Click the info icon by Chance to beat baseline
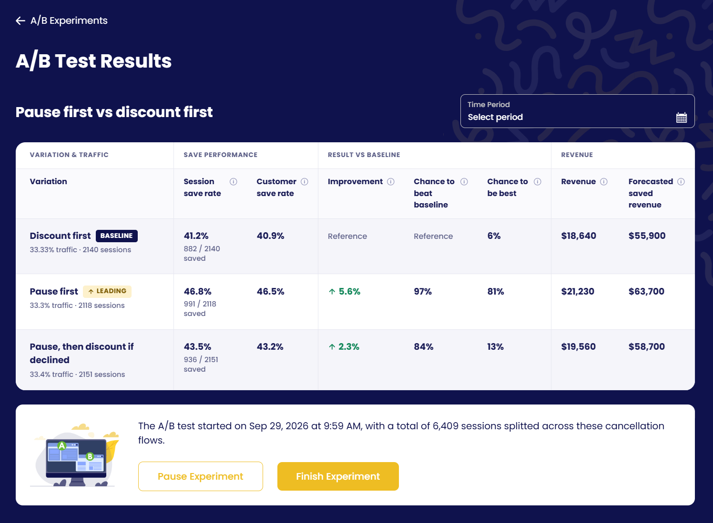The height and width of the screenshot is (523, 713). (x=464, y=181)
